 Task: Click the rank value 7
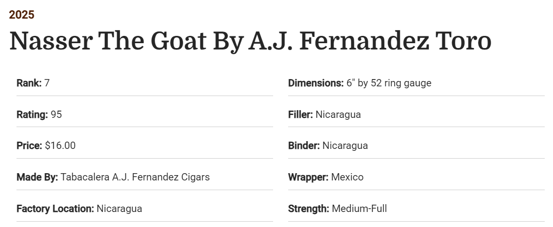[x=47, y=83]
